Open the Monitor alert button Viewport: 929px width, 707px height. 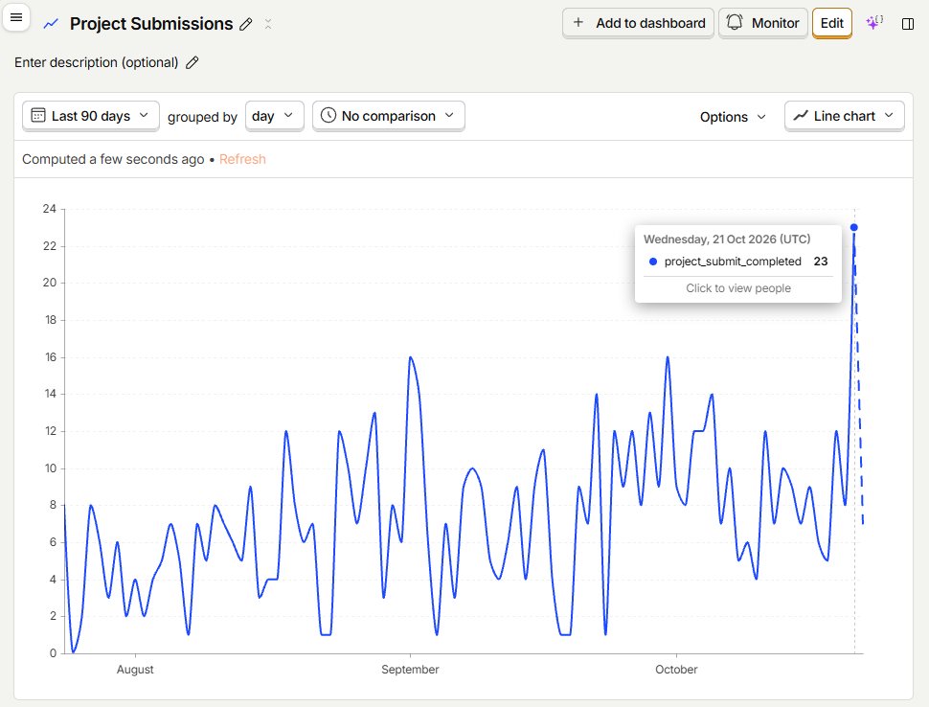coord(763,23)
